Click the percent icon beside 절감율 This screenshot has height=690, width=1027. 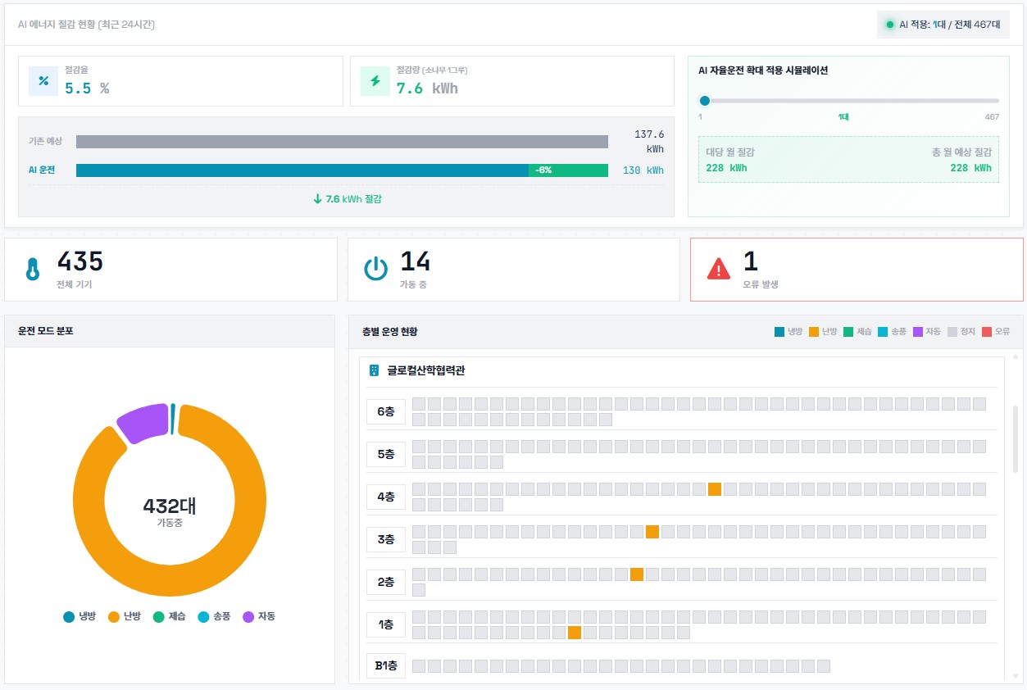[43, 81]
